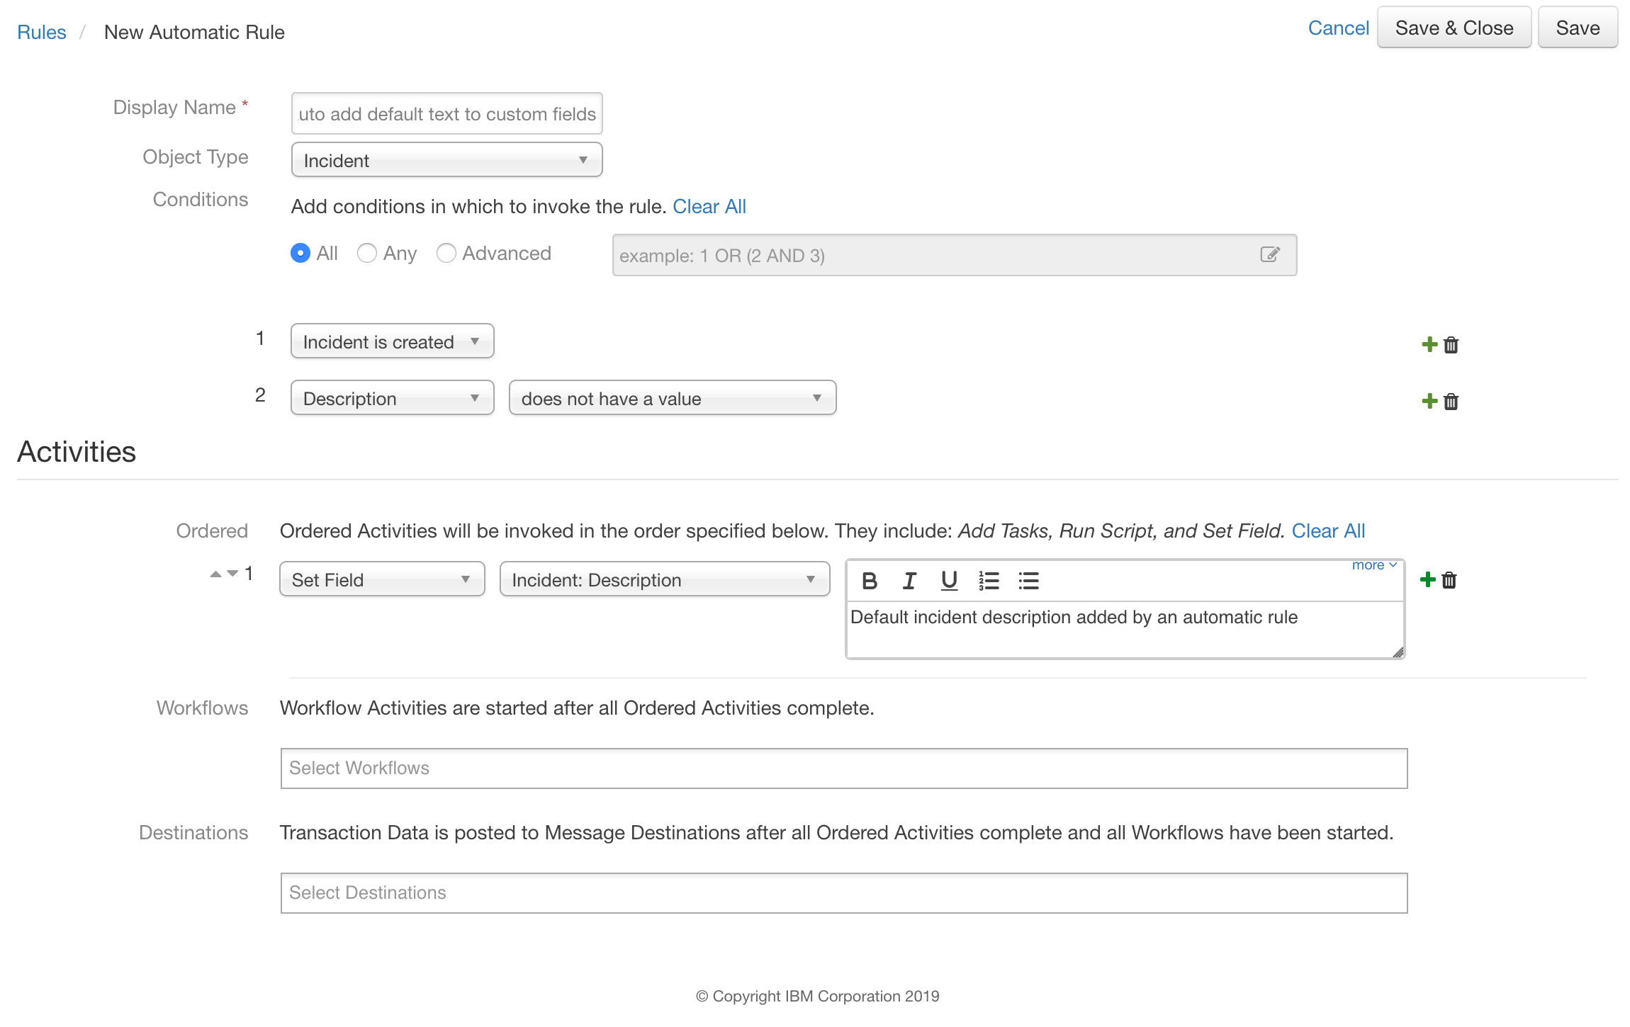
Task: Open the does not have a value dropdown
Action: point(673,398)
